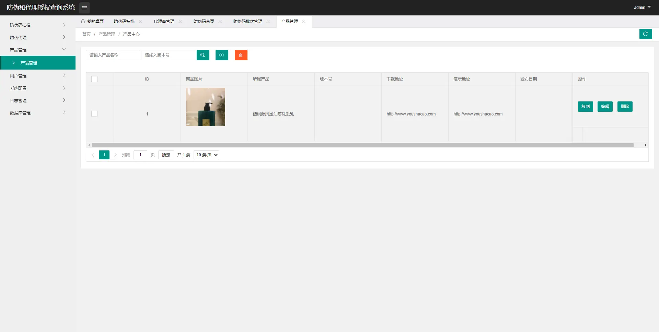Screen dimensions: 659x332
Task: Go to previous page arrow in pagination
Action: 93,155
